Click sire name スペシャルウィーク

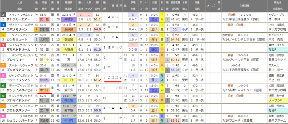coord(21,65)
